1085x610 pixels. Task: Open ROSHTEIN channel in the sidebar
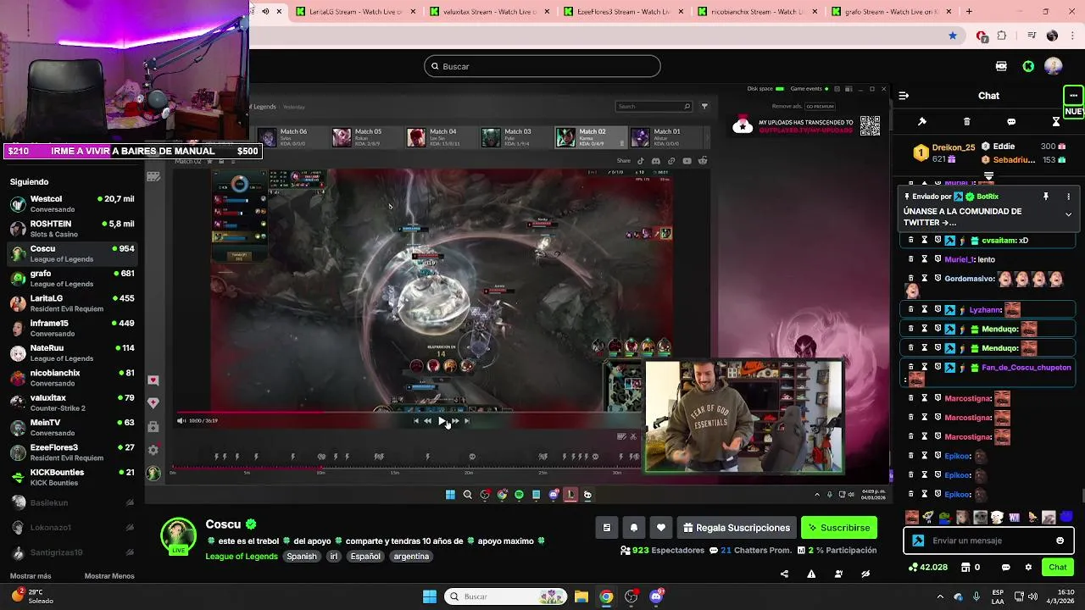72,229
